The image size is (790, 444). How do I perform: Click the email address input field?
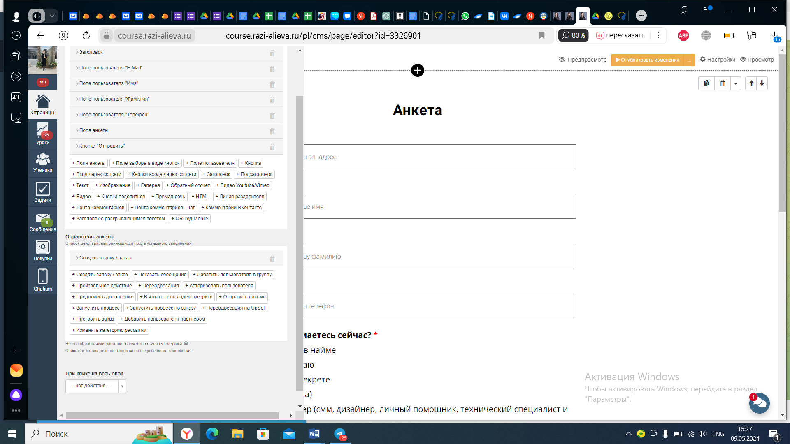[x=439, y=157]
